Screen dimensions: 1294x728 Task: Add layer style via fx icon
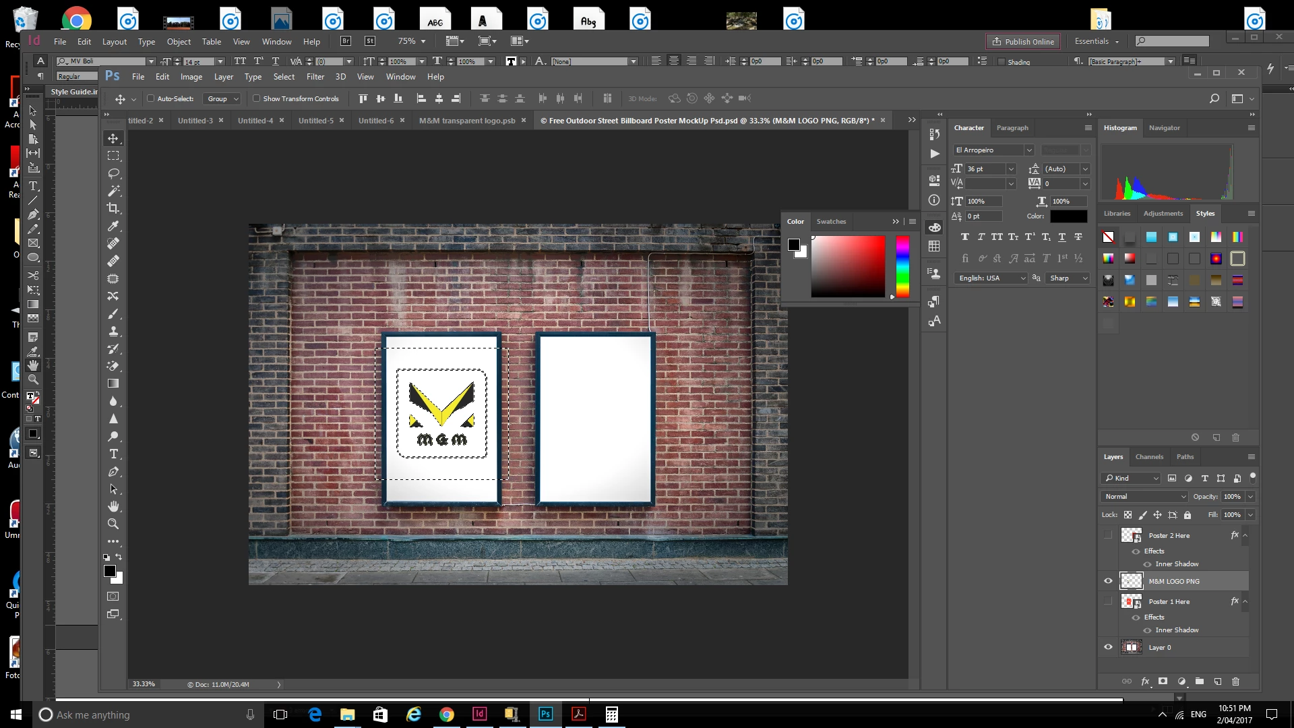click(1145, 681)
